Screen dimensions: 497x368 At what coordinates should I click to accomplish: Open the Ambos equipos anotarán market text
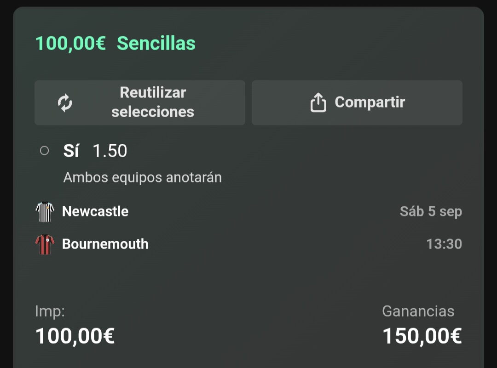click(143, 177)
